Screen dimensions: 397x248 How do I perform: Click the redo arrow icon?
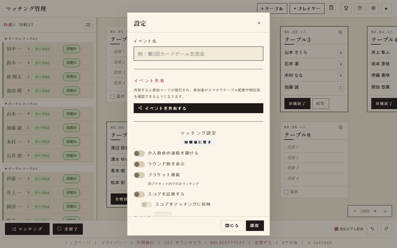click(x=386, y=229)
